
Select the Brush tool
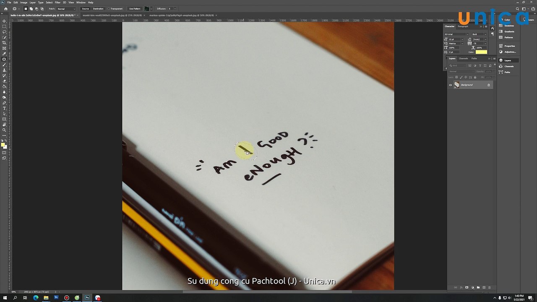[4, 65]
